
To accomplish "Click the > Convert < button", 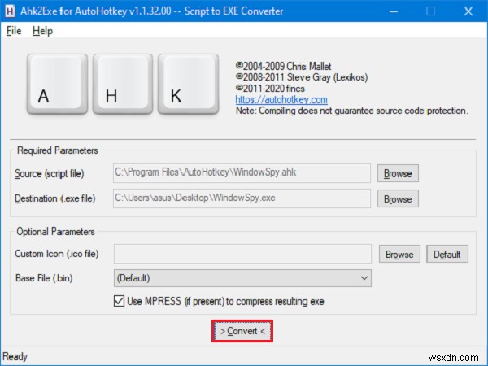I will (x=242, y=331).
